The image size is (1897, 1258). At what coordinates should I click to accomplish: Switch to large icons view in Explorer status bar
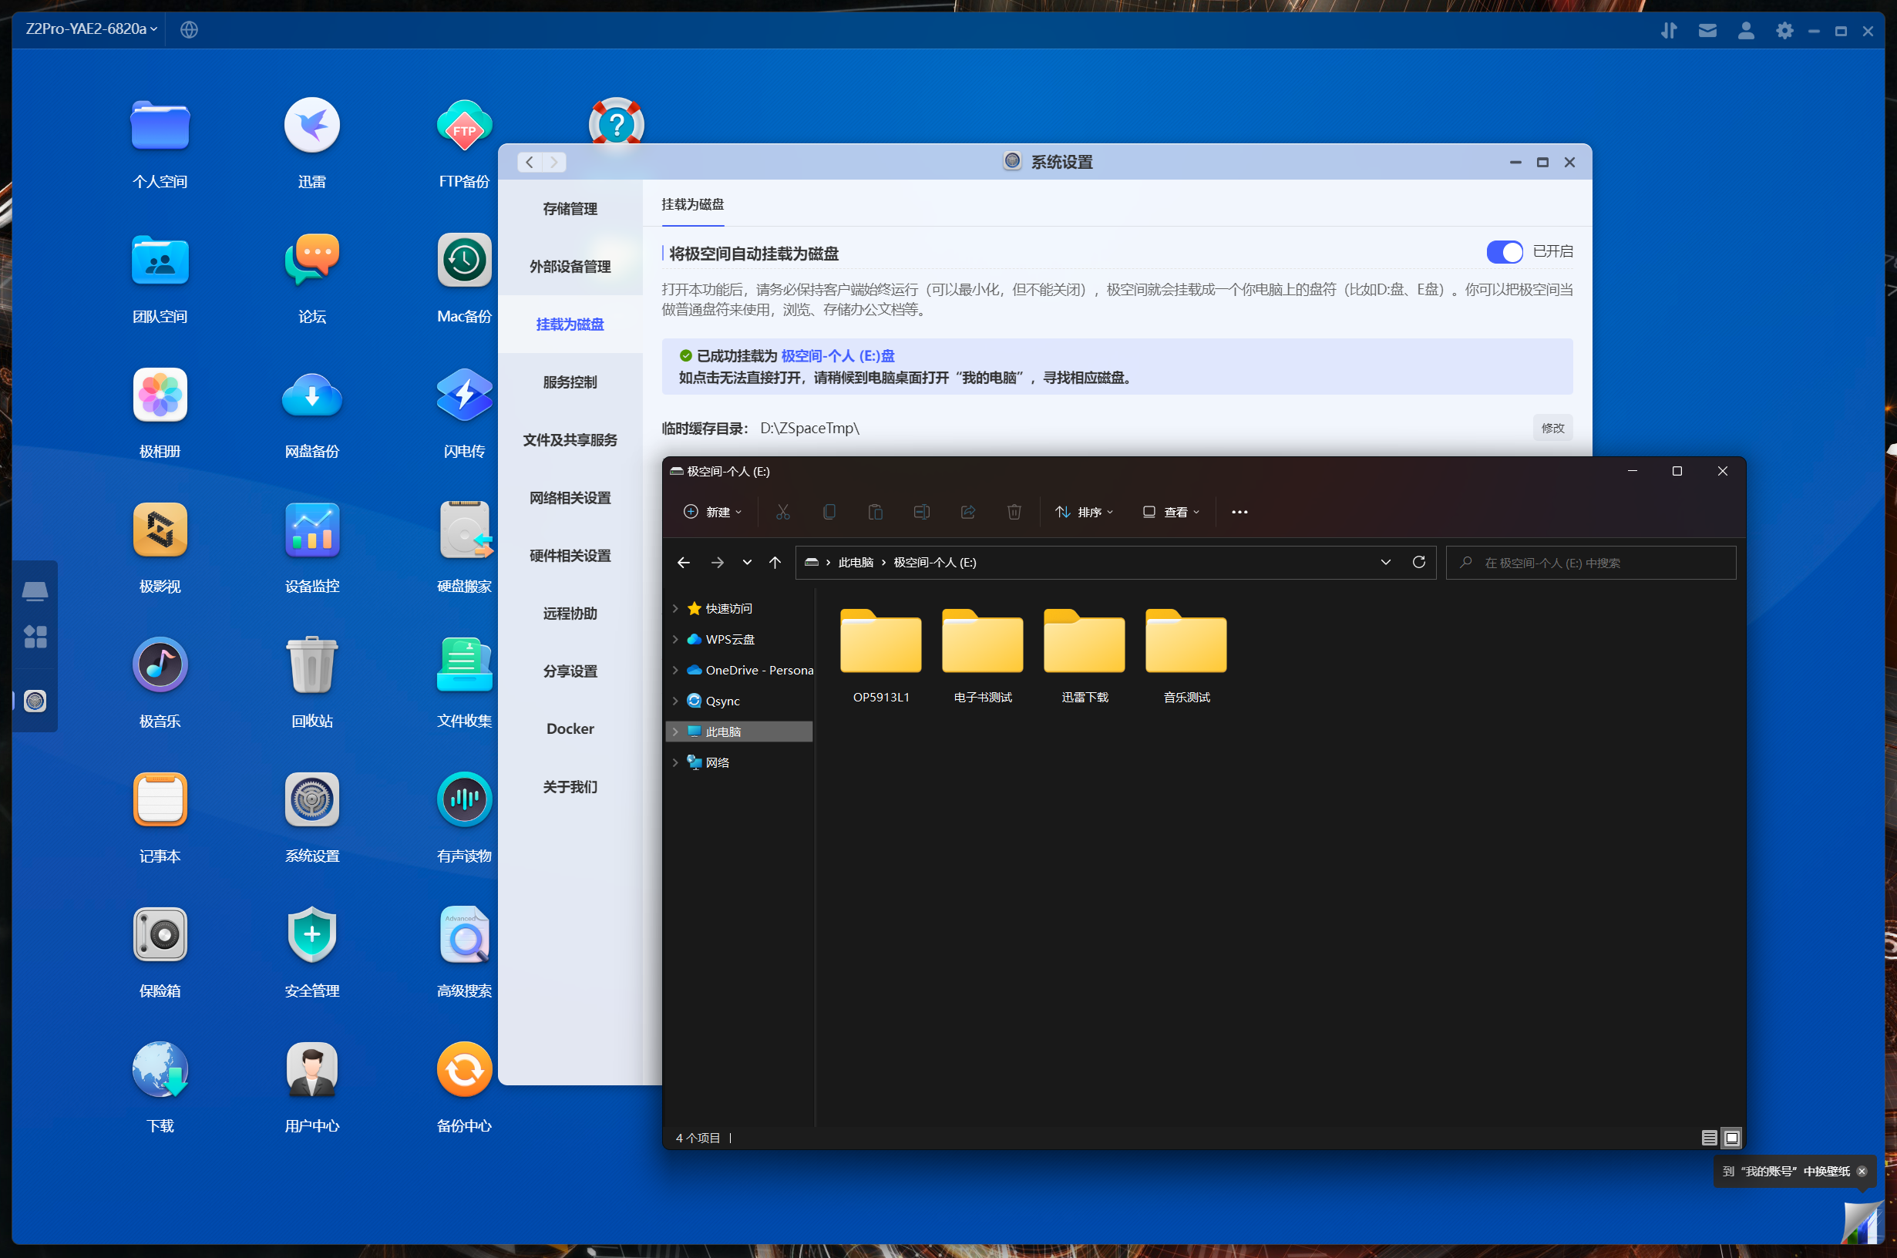(1732, 1138)
